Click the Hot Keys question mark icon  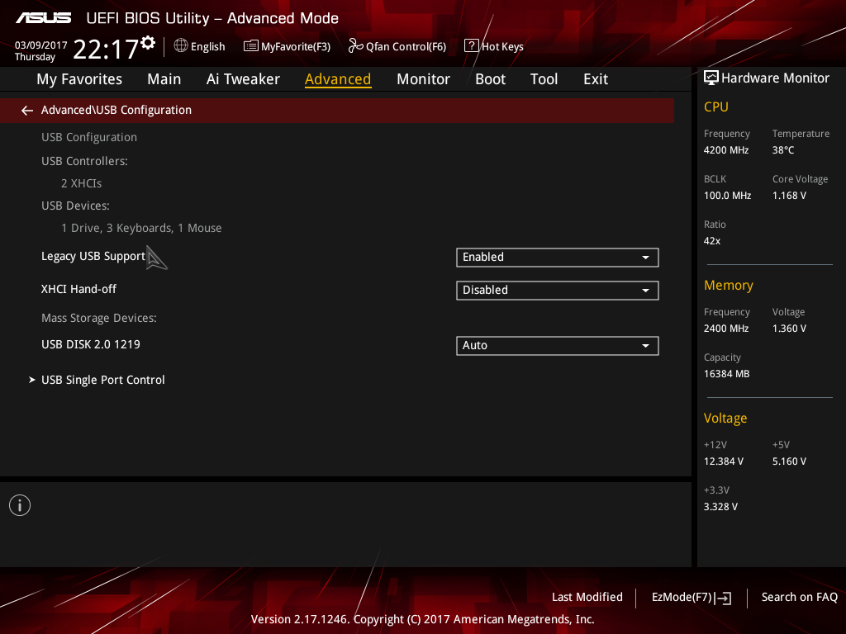471,46
